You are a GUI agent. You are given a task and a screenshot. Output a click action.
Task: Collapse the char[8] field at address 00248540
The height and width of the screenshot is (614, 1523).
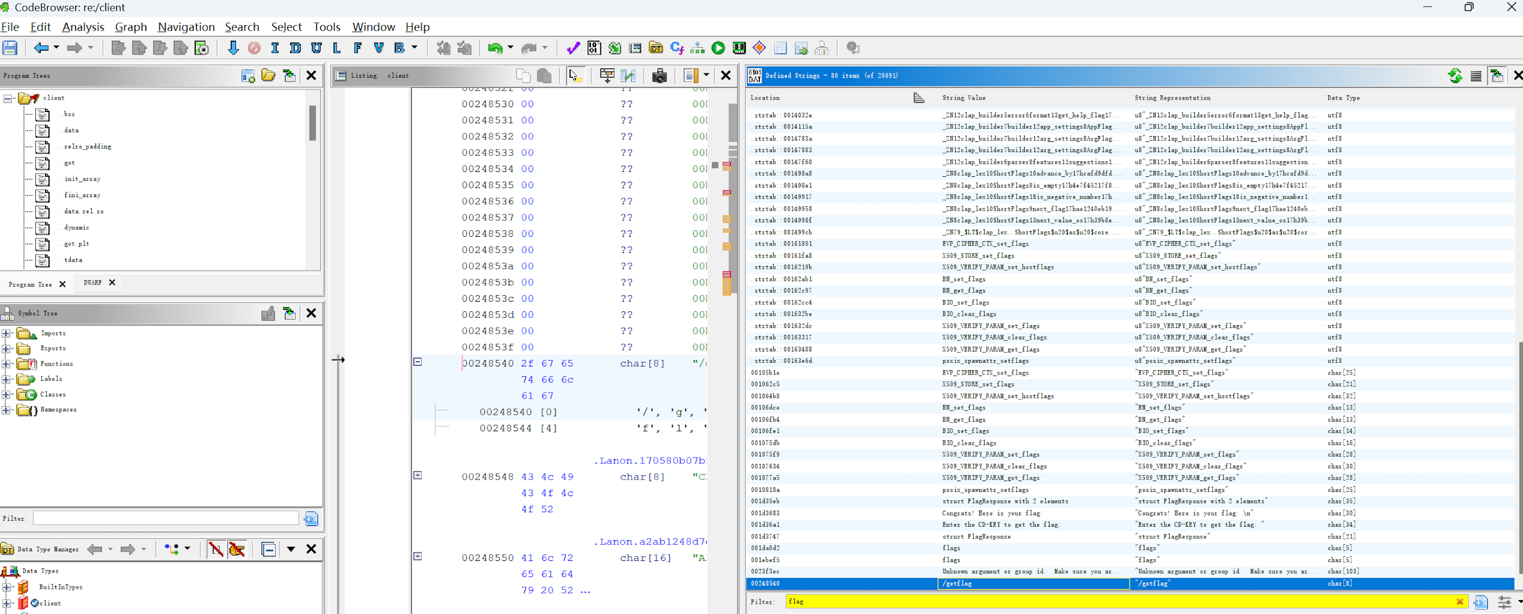pyautogui.click(x=418, y=361)
